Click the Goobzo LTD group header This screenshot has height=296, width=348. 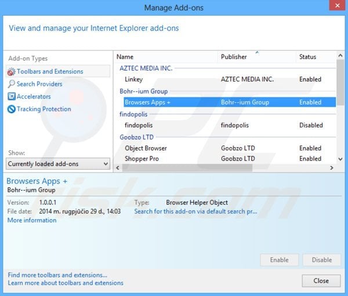tap(136, 137)
